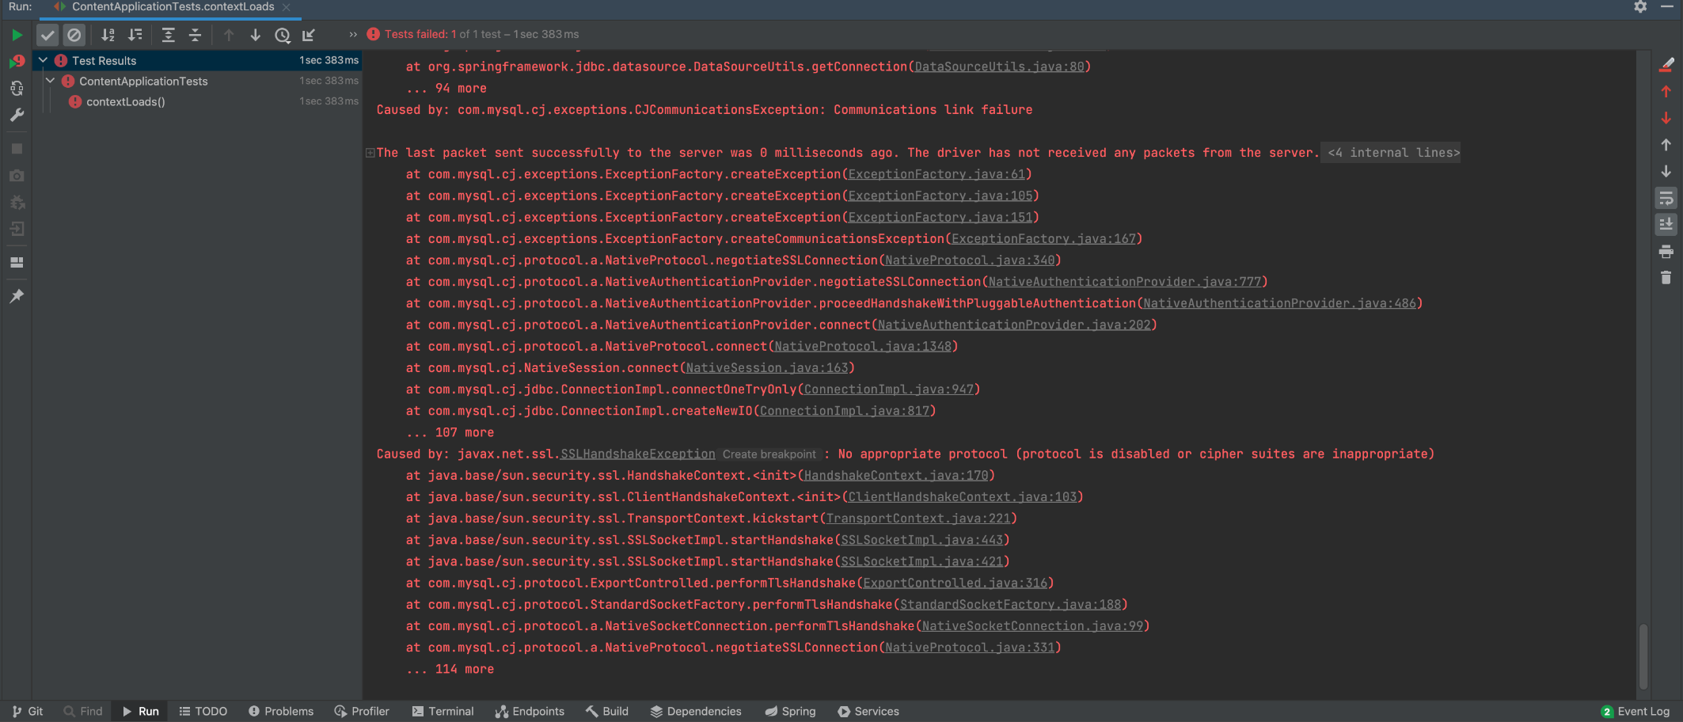Toggle soft-wrap in console output
This screenshot has width=1683, height=722.
[x=1666, y=199]
